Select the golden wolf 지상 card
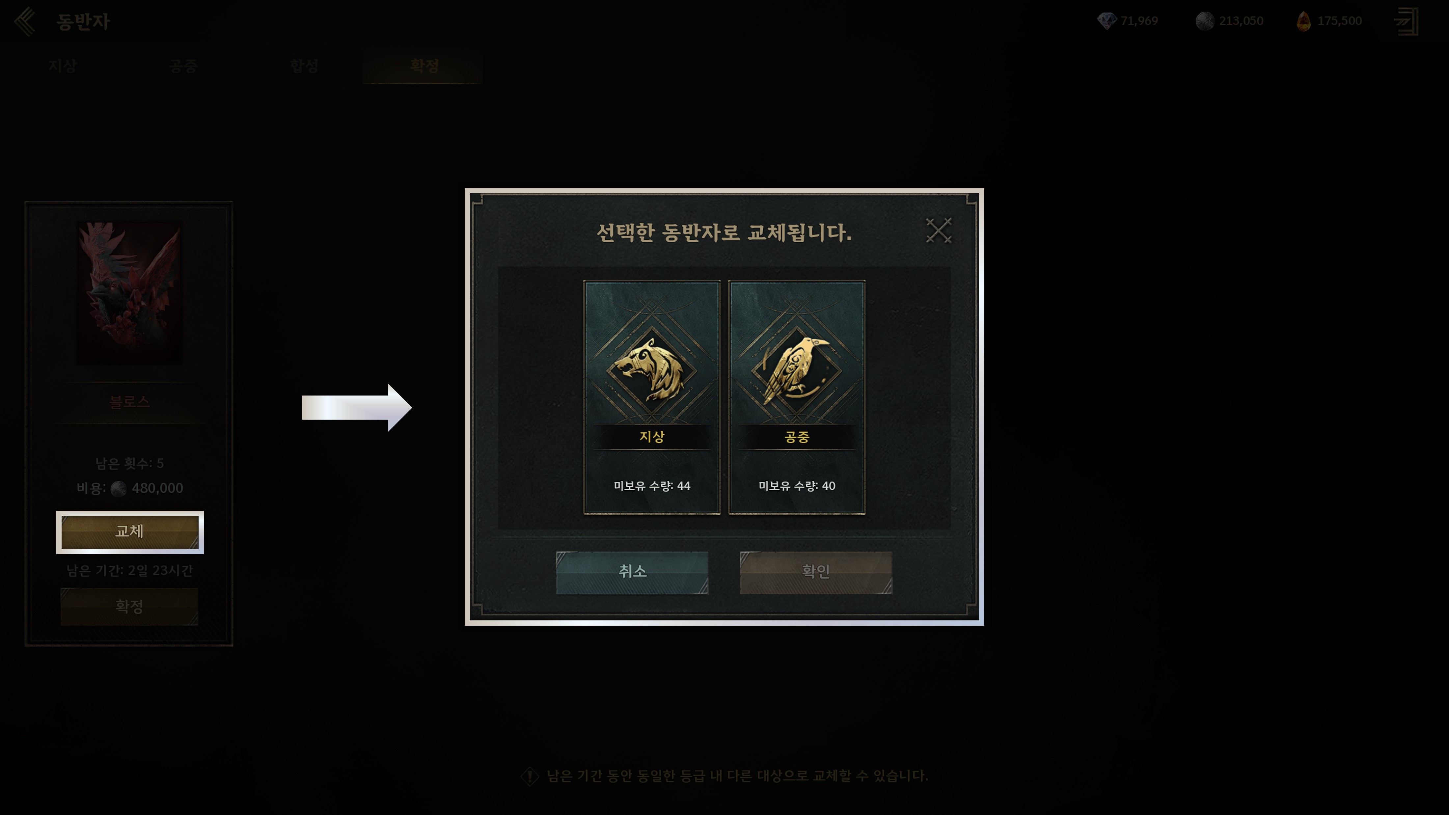The width and height of the screenshot is (1449, 815). tap(652, 397)
